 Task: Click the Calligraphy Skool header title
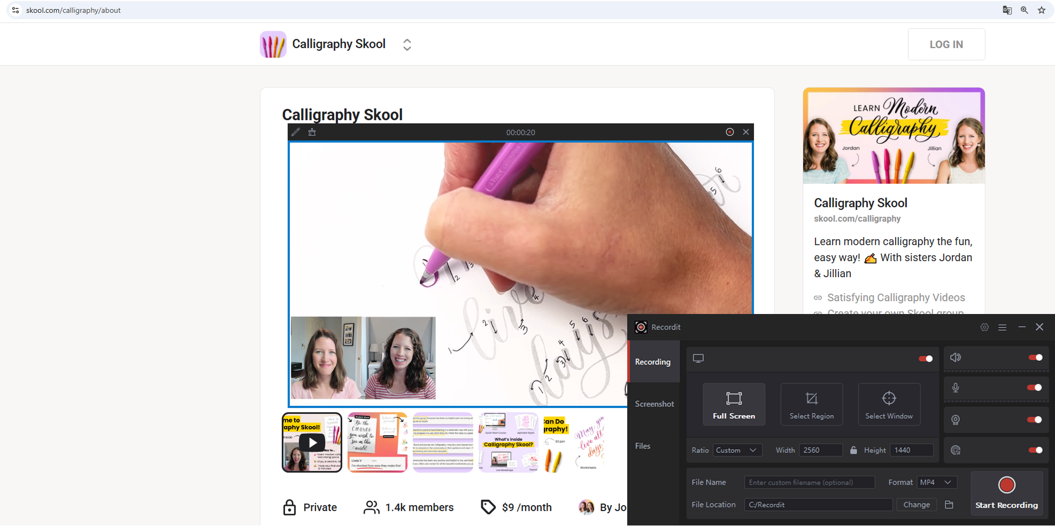pos(338,44)
